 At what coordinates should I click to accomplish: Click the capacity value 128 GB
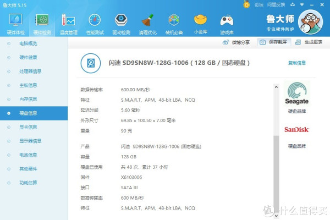pyautogui.click(x=129, y=157)
